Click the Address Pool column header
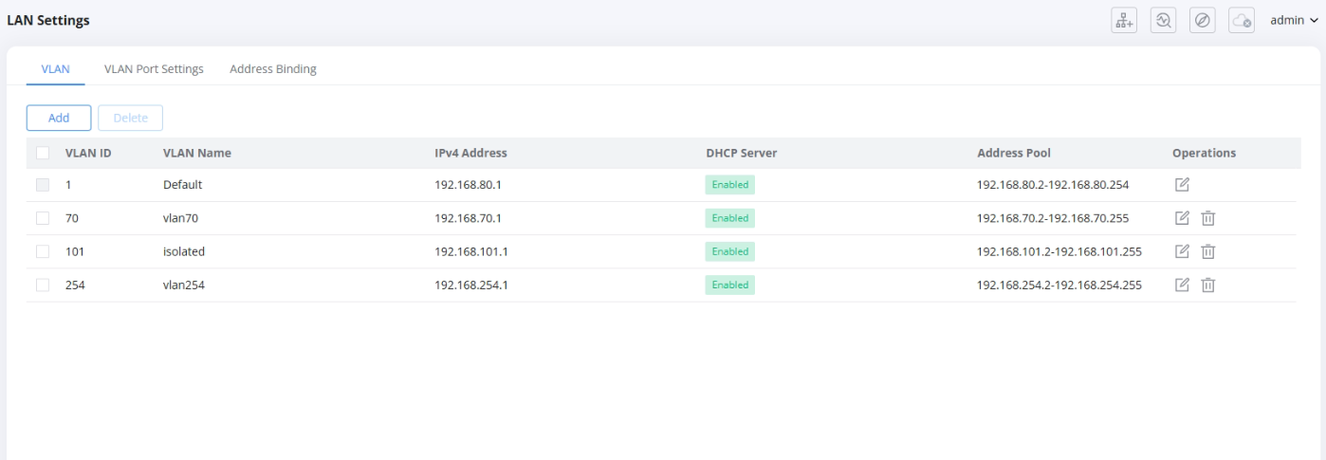The image size is (1326, 460). pyautogui.click(x=1014, y=153)
